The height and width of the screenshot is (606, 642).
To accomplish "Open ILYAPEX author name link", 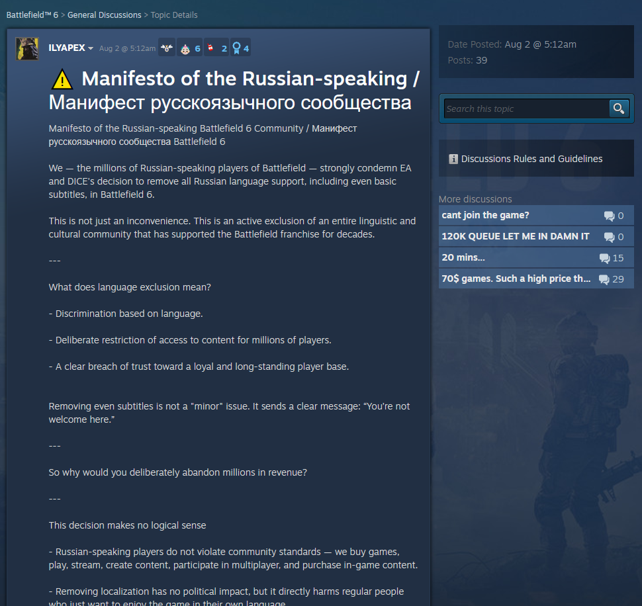I will pos(67,48).
